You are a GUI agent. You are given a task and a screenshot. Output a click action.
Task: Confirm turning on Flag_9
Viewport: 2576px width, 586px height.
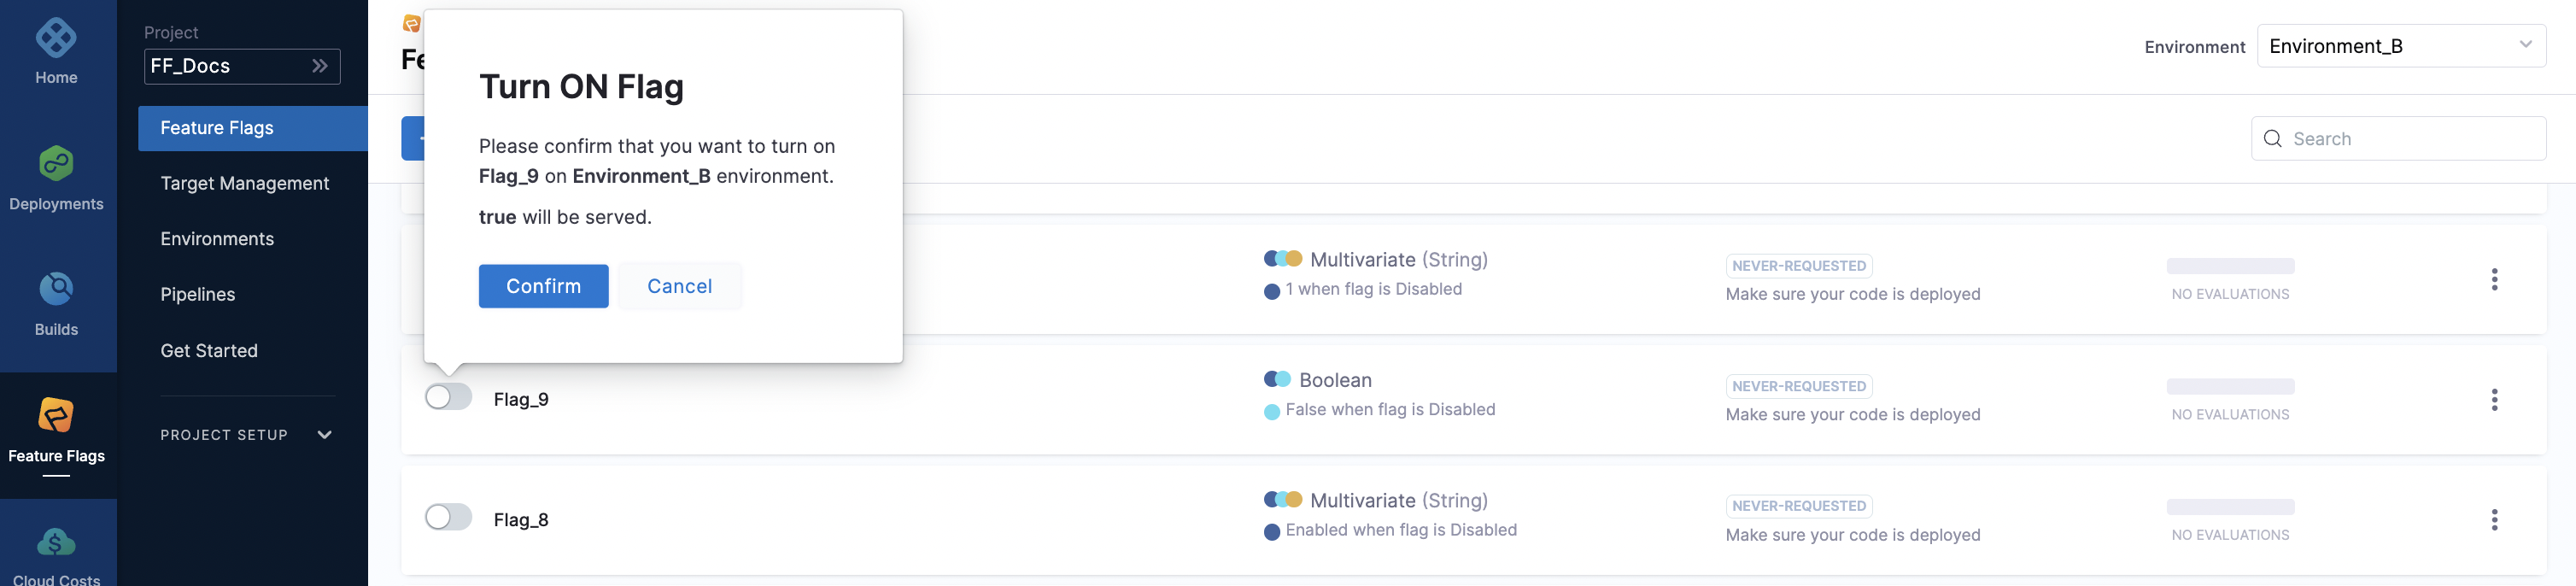(543, 286)
